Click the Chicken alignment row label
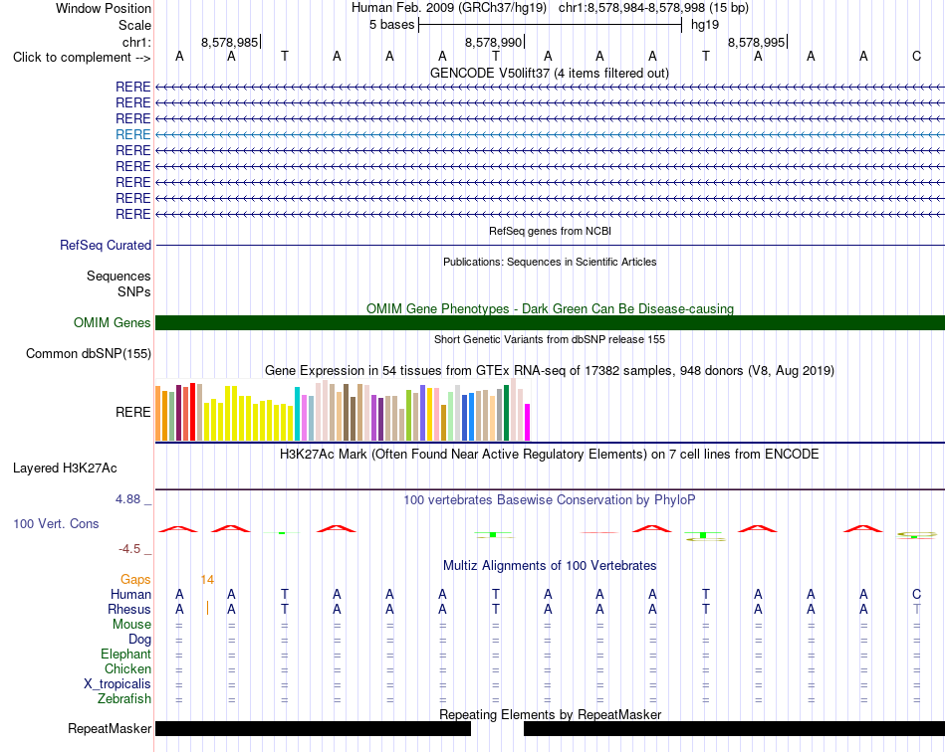Screen dimensions: 946x752 click(x=127, y=668)
